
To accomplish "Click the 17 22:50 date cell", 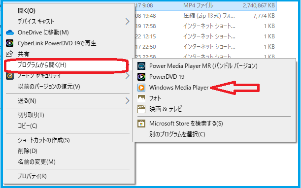I will click(x=145, y=47).
